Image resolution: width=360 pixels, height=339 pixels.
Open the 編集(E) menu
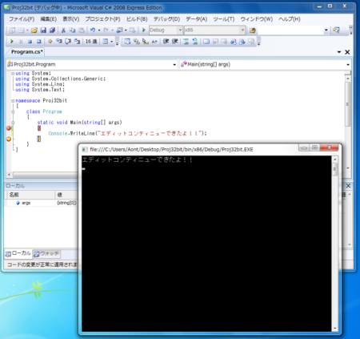pyautogui.click(x=48, y=19)
